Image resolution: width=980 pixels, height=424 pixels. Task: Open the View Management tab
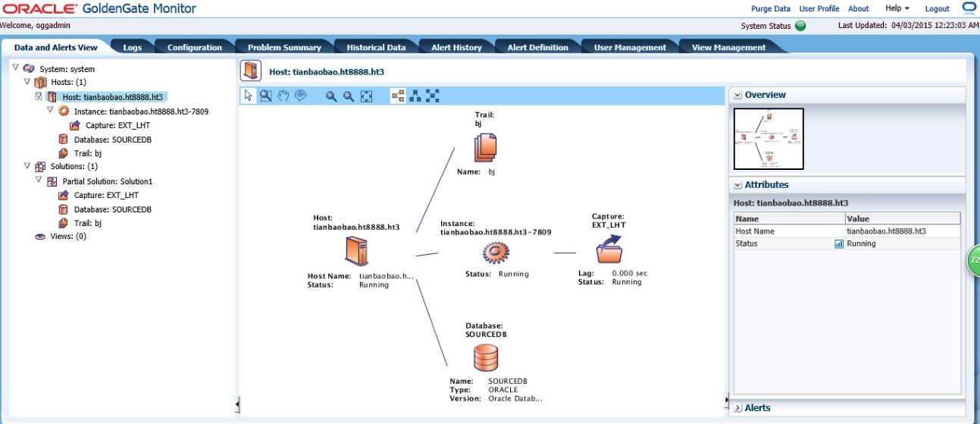pos(728,47)
